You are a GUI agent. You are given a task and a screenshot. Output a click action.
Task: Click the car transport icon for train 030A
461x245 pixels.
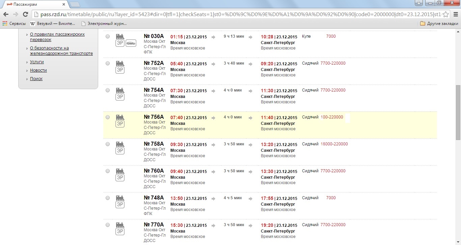131,43
